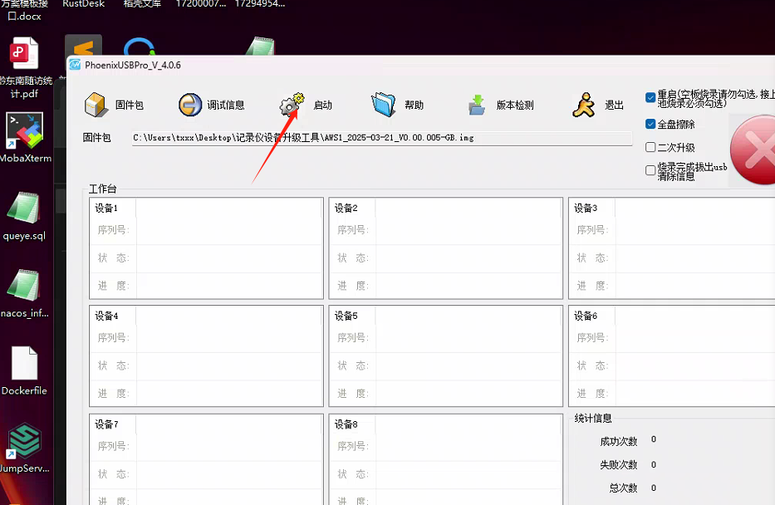Select the nacos_inf... desktop file
Viewport: 775px width, 505px height.
point(24,293)
